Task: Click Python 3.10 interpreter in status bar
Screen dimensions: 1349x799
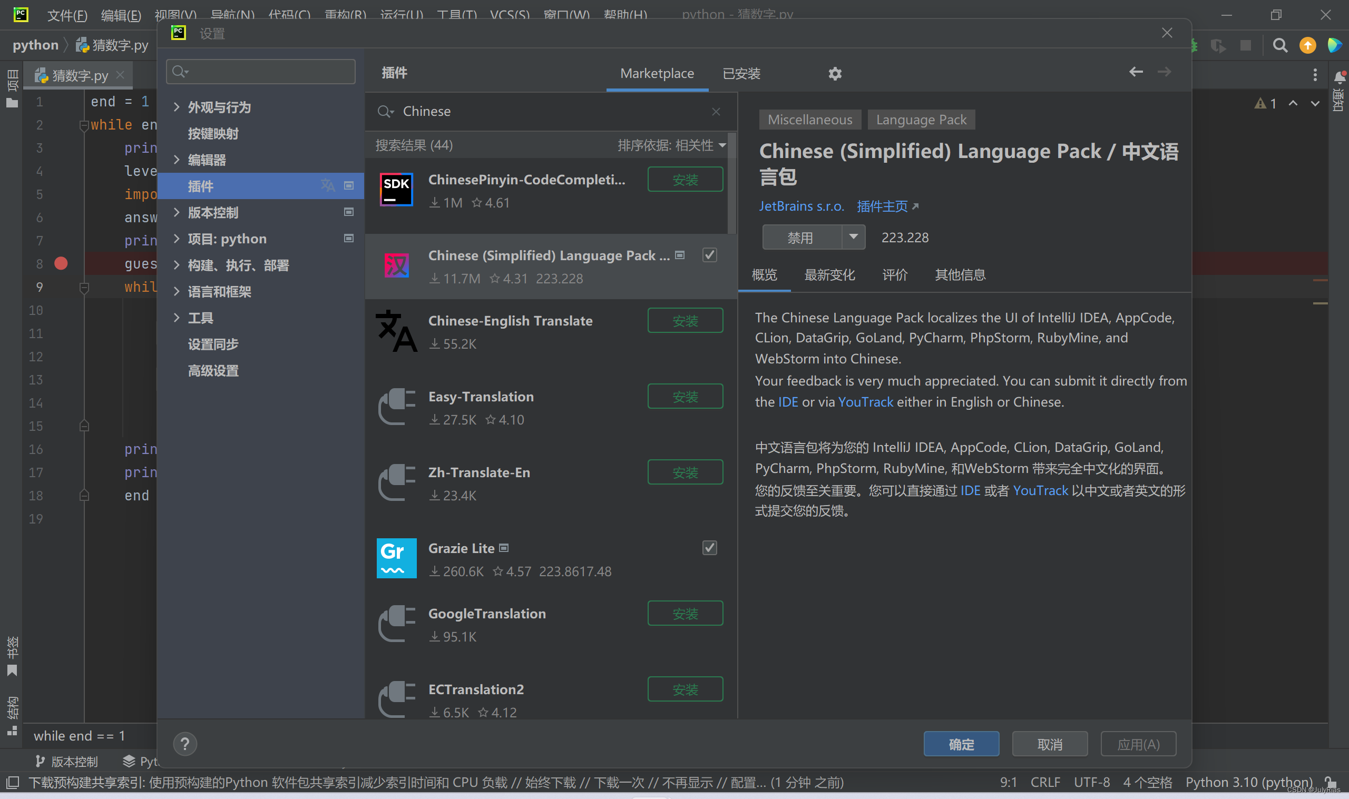Action: click(1249, 782)
